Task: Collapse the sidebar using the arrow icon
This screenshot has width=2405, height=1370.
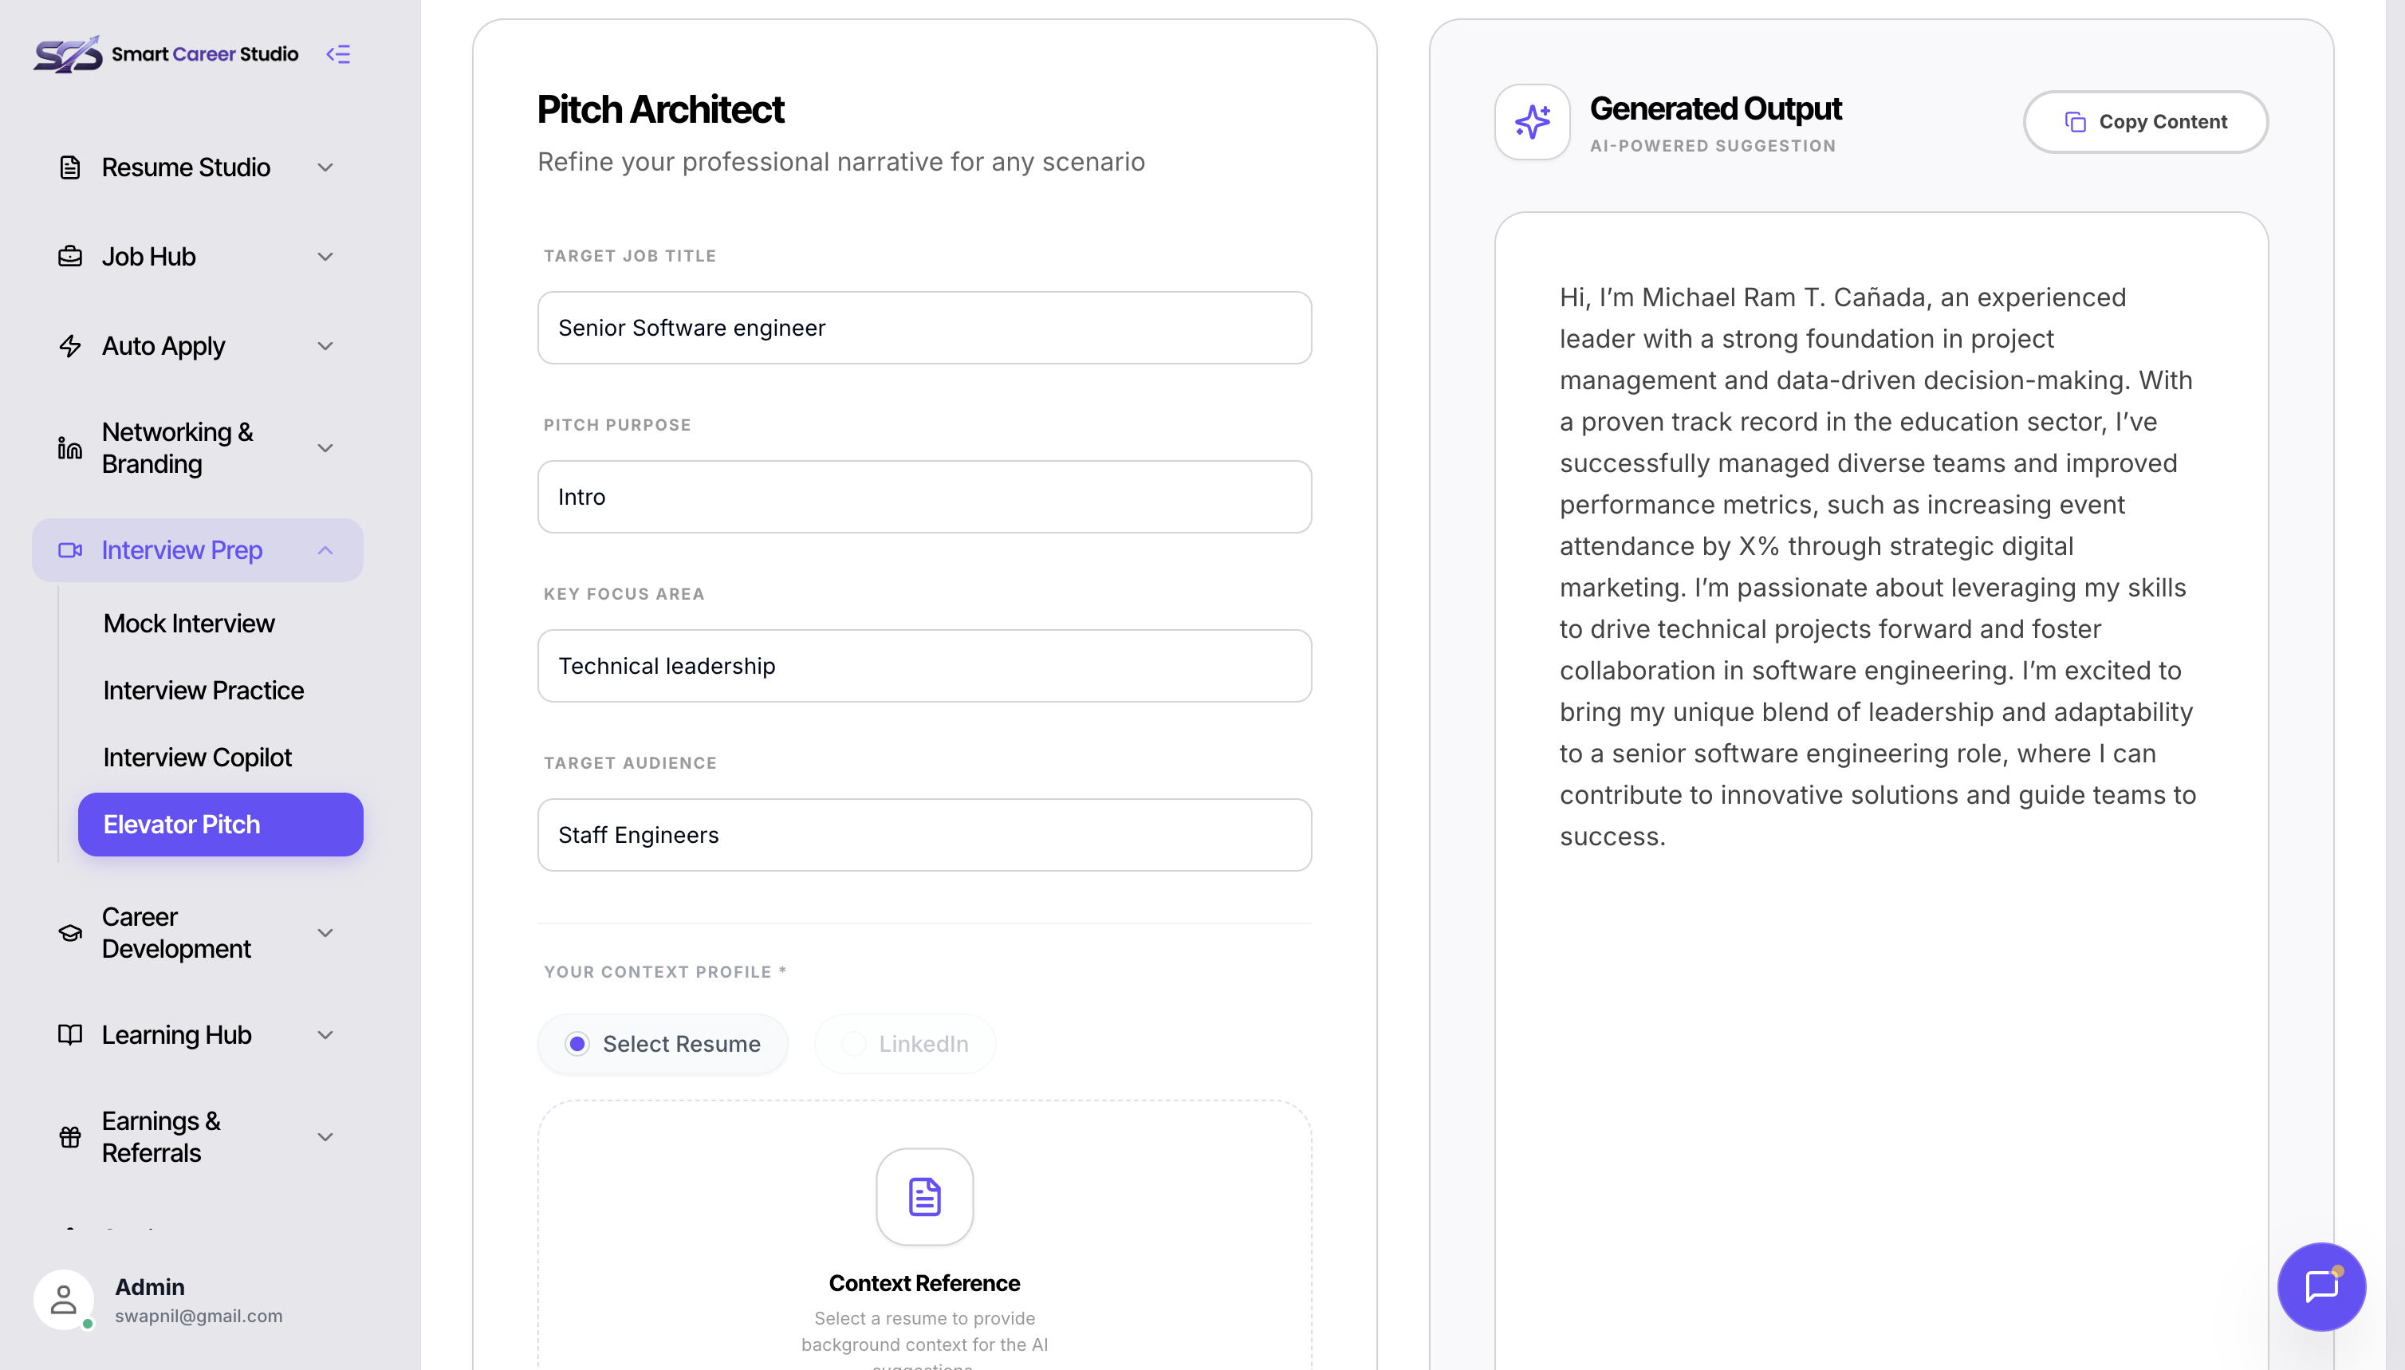Action: 338,54
